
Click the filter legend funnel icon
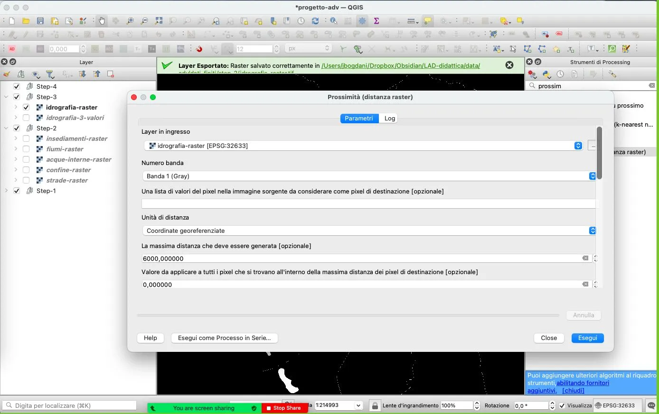point(50,74)
